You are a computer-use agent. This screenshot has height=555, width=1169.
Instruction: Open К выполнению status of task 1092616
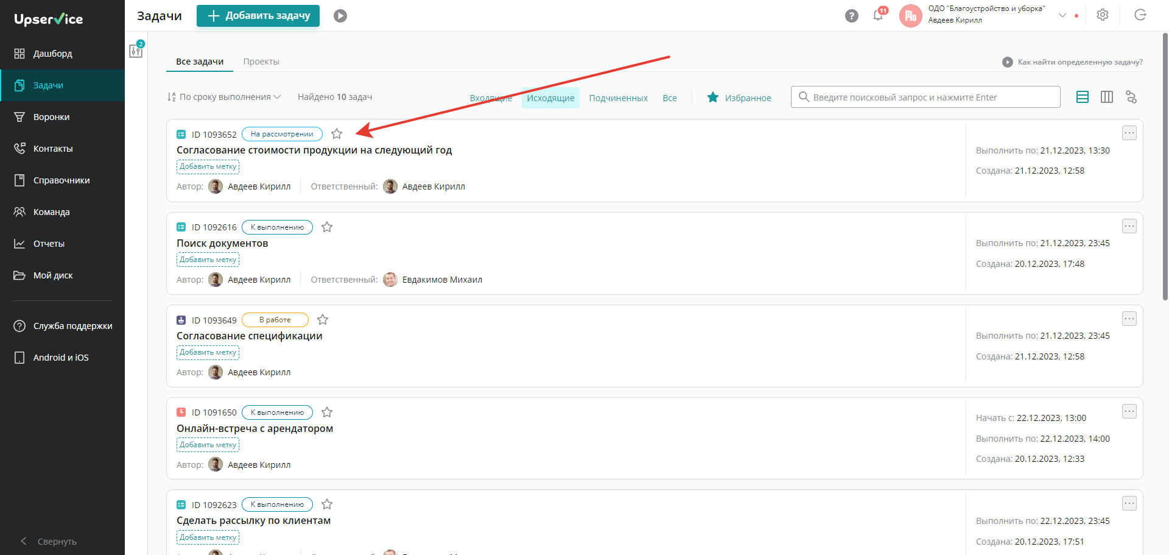click(277, 227)
